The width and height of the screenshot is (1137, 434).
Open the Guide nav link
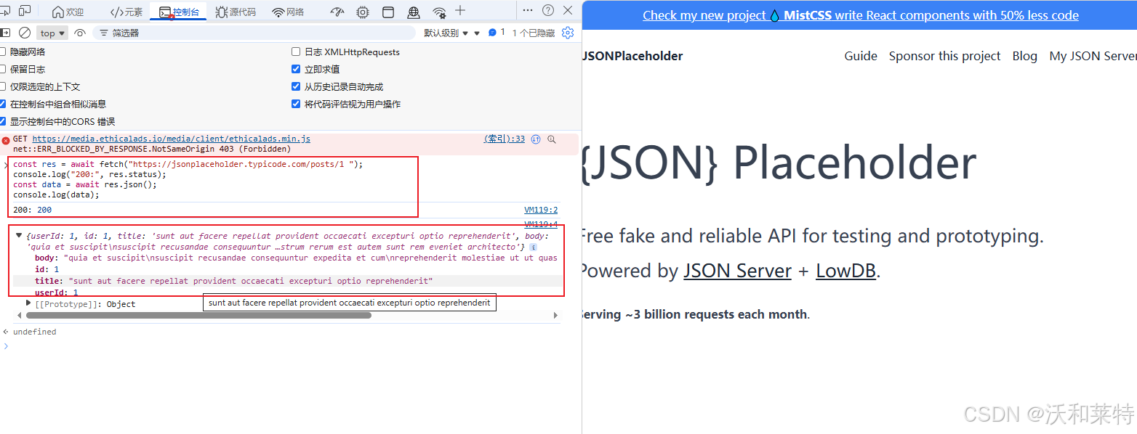tap(861, 56)
